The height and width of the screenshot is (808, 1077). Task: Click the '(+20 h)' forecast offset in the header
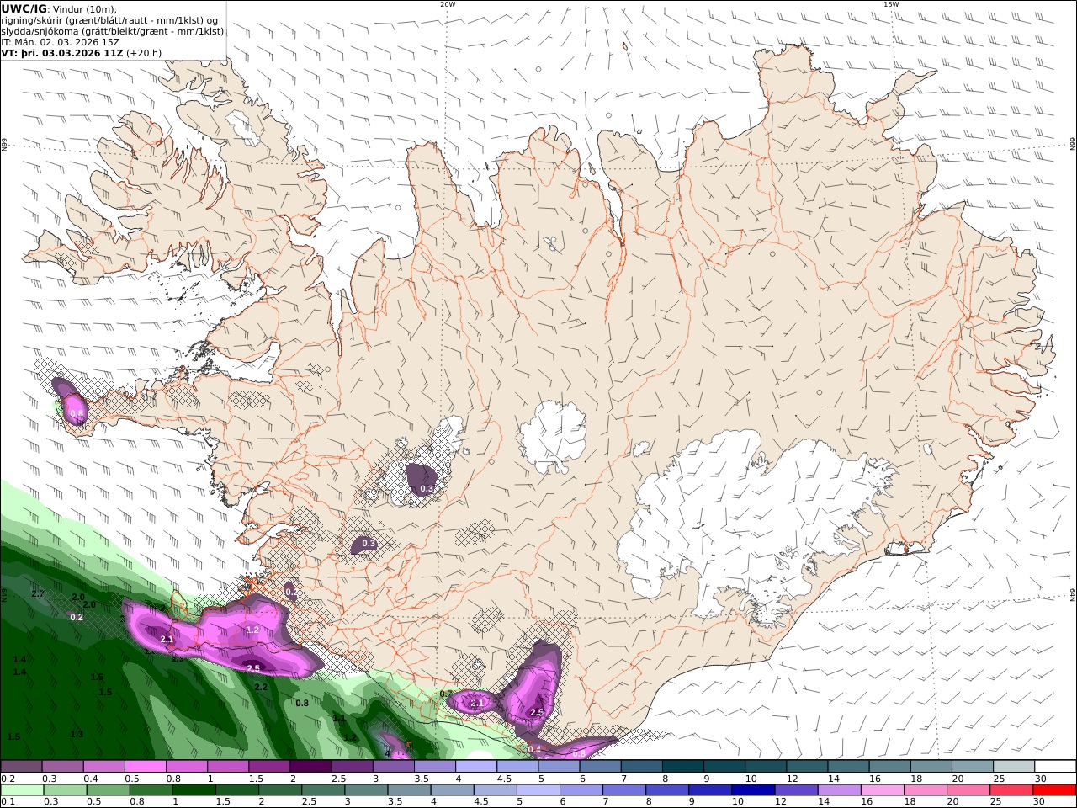click(145, 53)
